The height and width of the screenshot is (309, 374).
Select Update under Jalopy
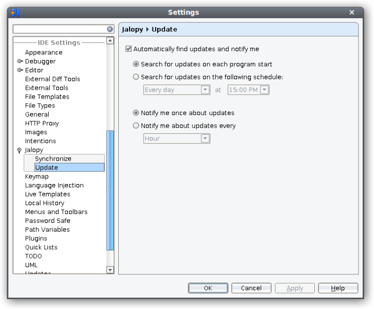70,167
